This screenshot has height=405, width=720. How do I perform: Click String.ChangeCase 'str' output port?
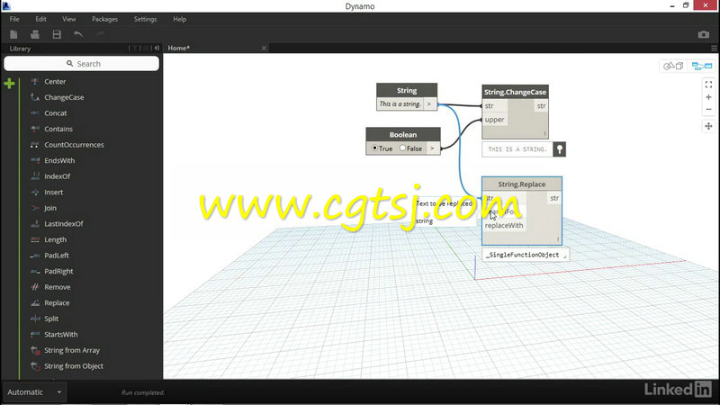542,106
